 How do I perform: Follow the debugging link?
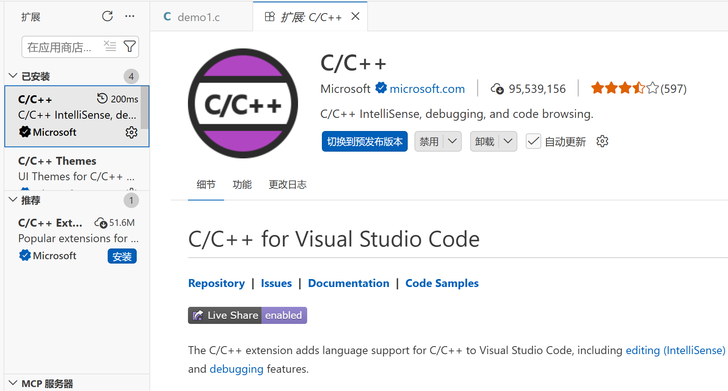[236, 369]
